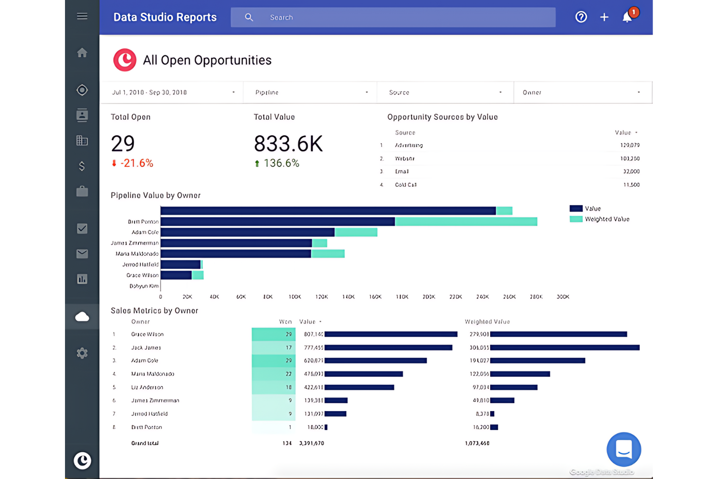Click the notification bell icon
The height and width of the screenshot is (479, 718).
pyautogui.click(x=627, y=17)
